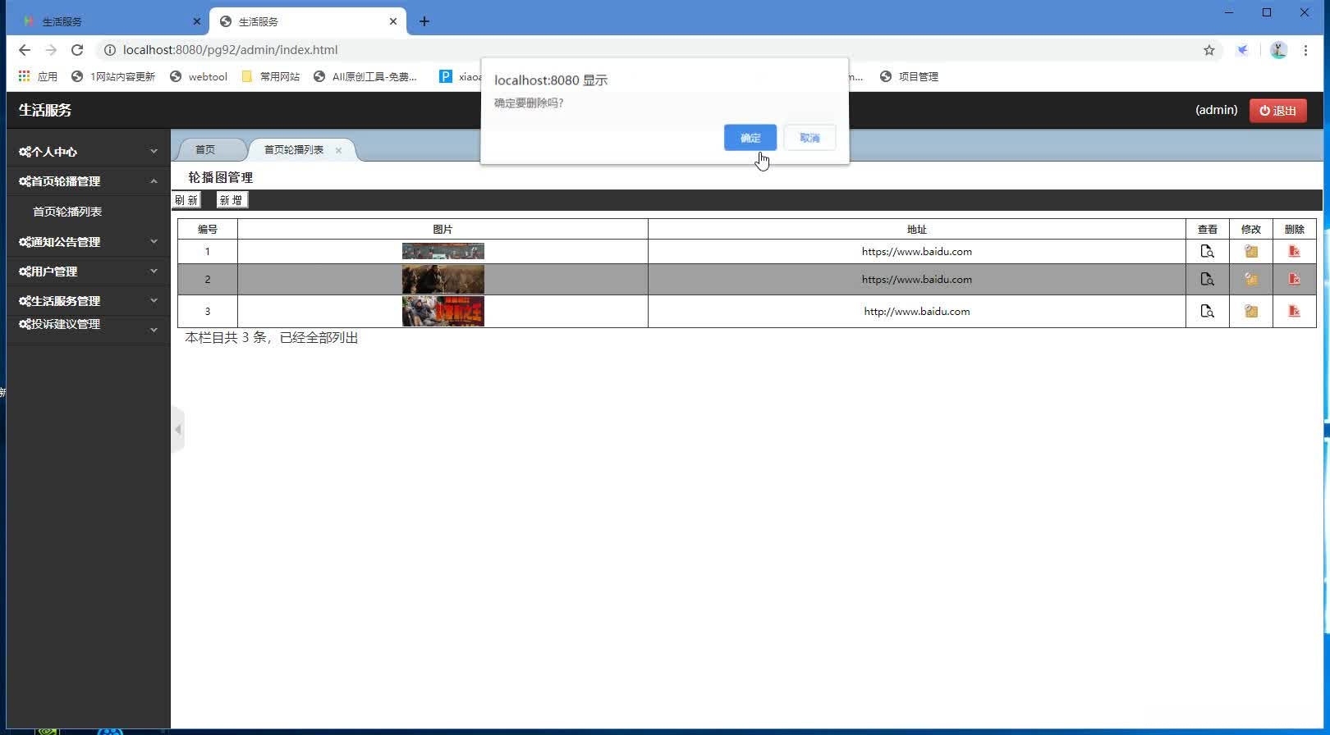Image resolution: width=1330 pixels, height=735 pixels.
Task: Collapse the sidebar with the left arrow handle
Action: tap(178, 429)
